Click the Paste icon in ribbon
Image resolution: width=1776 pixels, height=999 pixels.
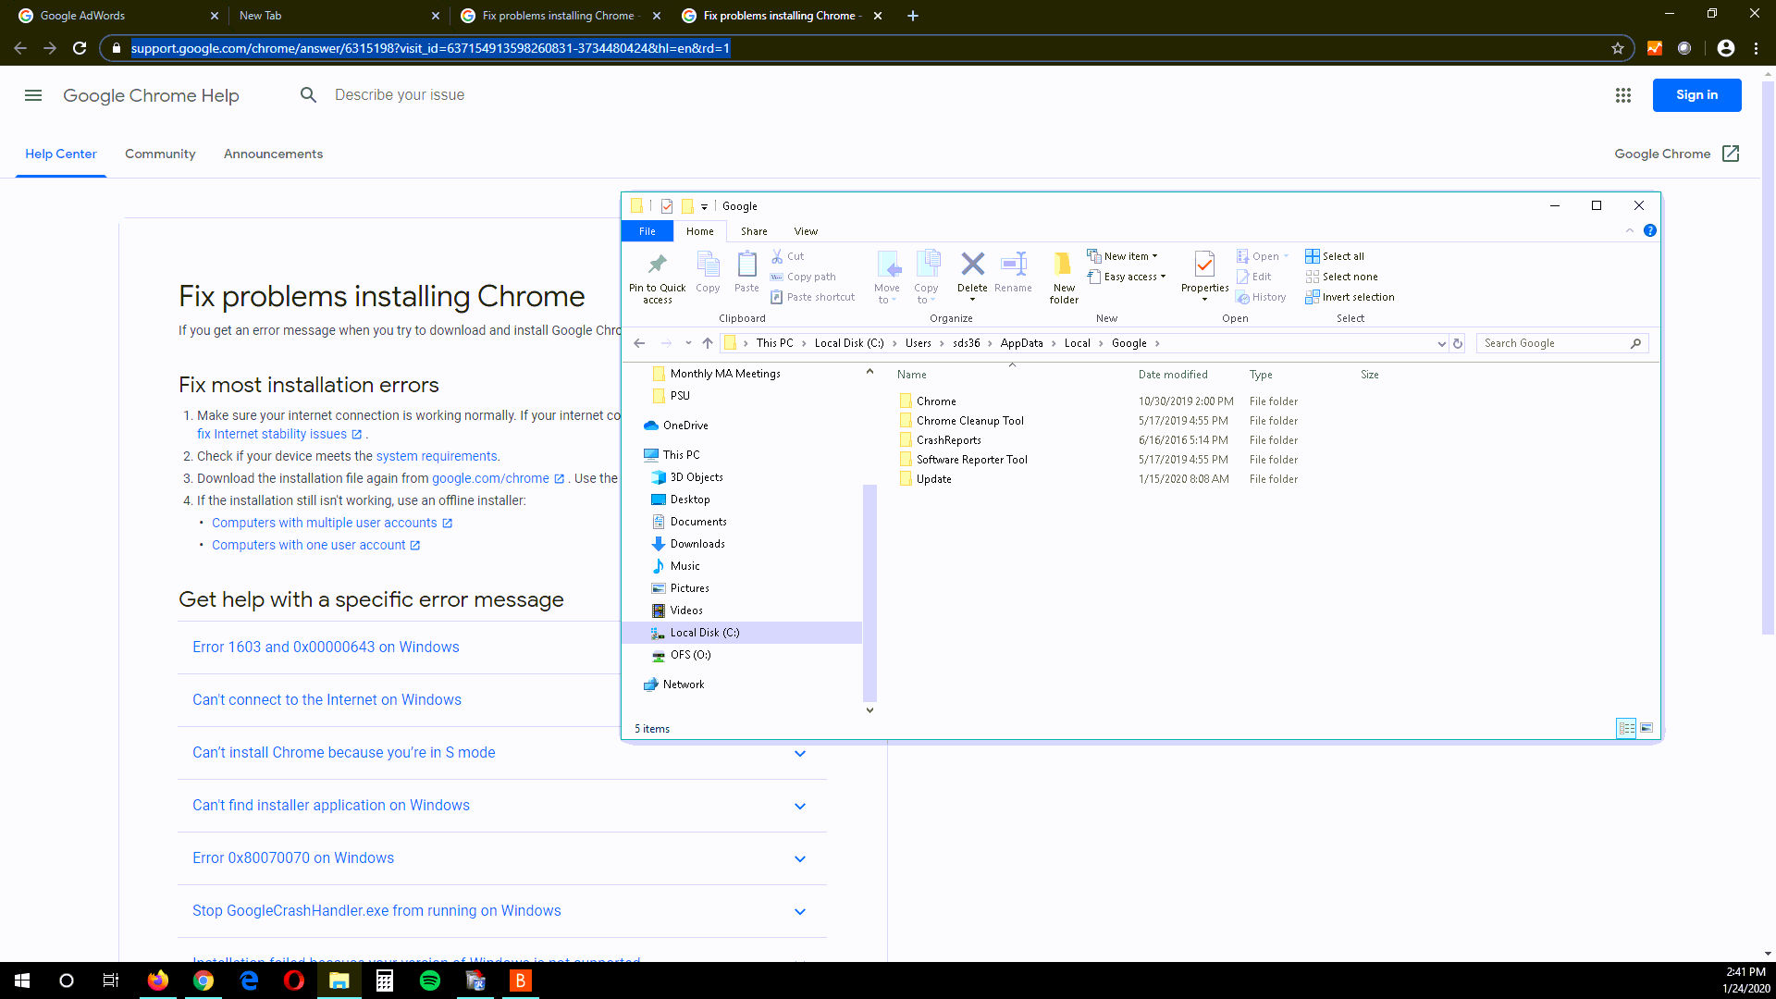tap(746, 273)
